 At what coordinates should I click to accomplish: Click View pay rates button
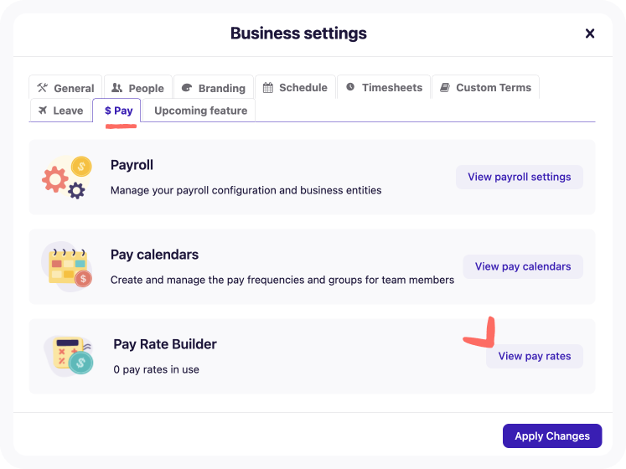[x=535, y=356]
